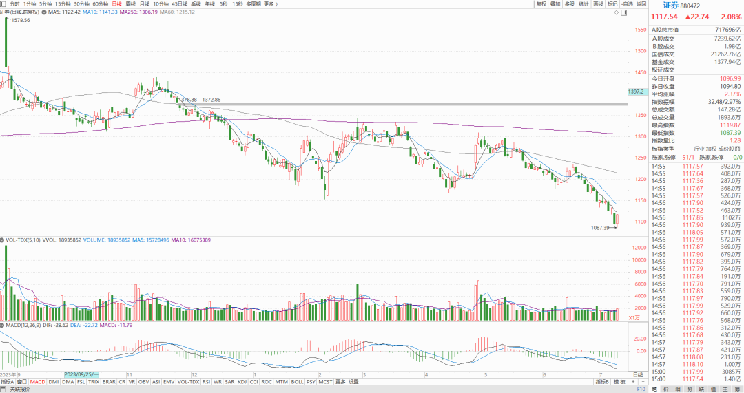Click the 涨家/涨停 51/1 value
744x393 pixels.
tap(690, 157)
